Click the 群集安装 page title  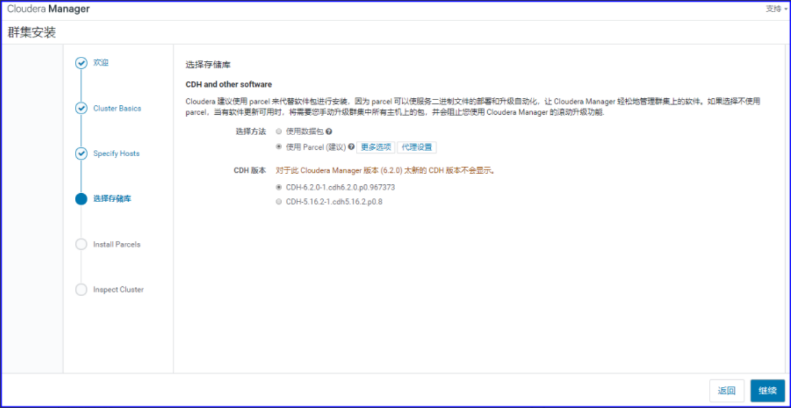[x=32, y=33]
